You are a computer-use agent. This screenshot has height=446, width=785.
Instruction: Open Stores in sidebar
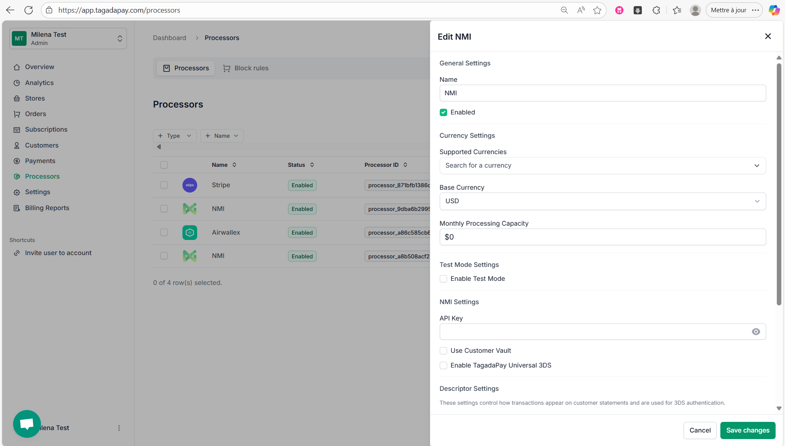[x=35, y=98]
